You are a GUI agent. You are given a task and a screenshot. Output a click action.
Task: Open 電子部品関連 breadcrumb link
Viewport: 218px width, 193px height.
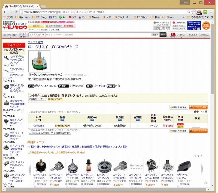point(102,147)
